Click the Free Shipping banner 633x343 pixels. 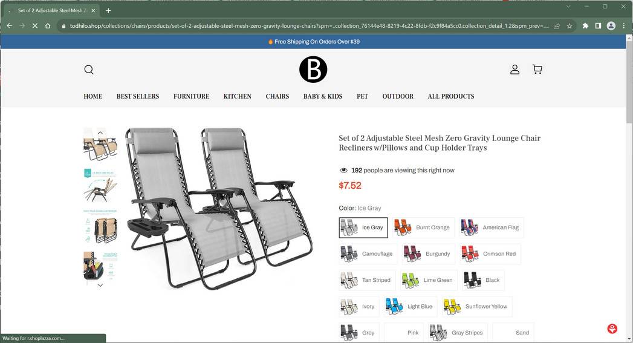click(x=313, y=42)
